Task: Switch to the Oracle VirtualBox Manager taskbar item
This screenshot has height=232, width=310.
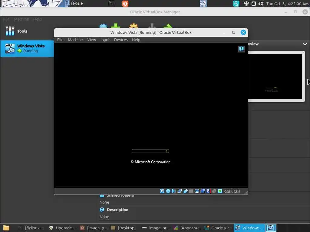Action: (219, 228)
